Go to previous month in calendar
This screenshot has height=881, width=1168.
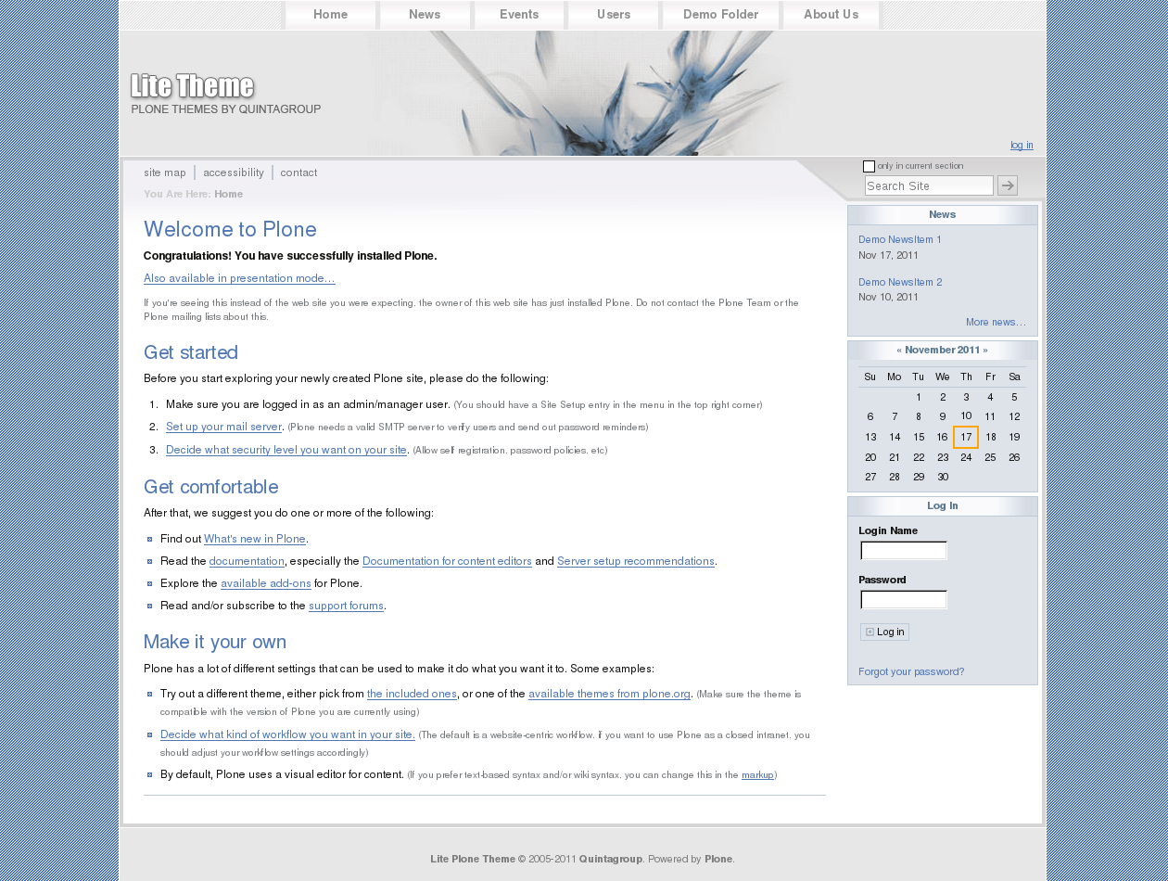coord(898,351)
